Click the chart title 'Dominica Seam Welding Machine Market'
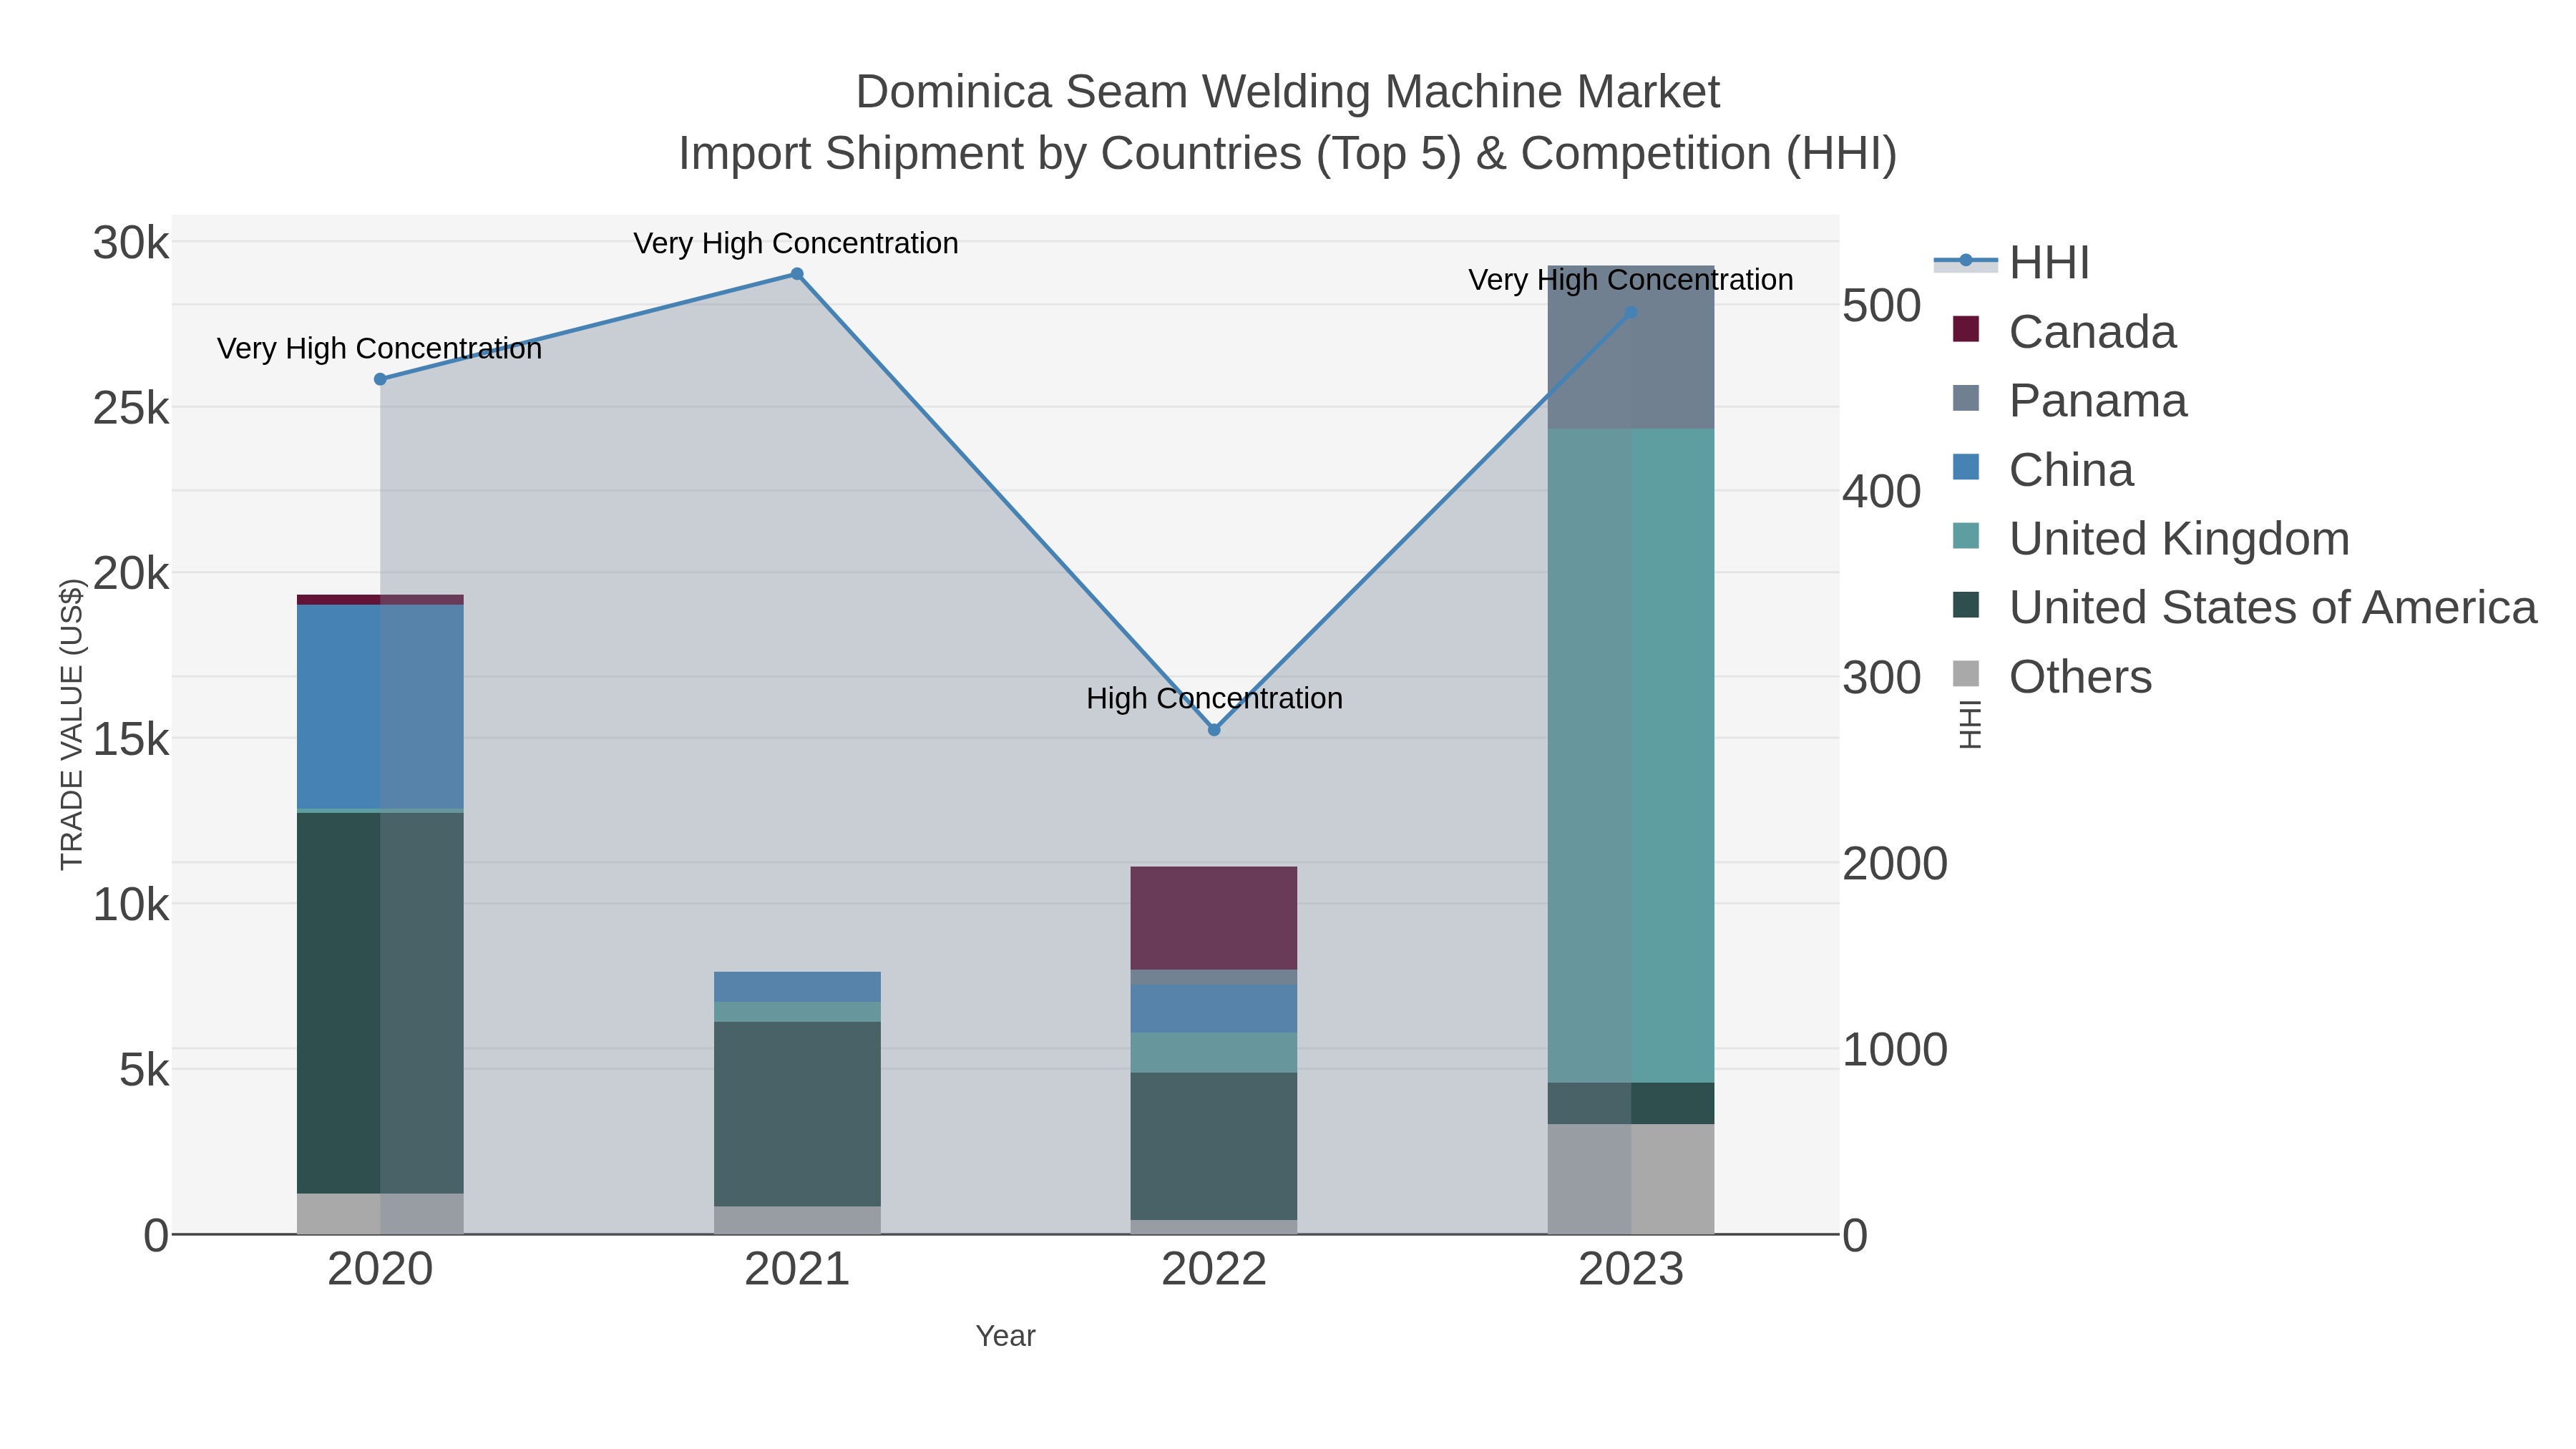The image size is (2576, 1449). coord(1288,92)
